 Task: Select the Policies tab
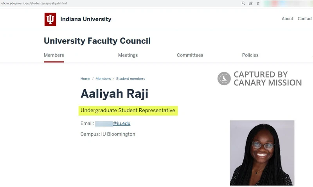pyautogui.click(x=250, y=55)
